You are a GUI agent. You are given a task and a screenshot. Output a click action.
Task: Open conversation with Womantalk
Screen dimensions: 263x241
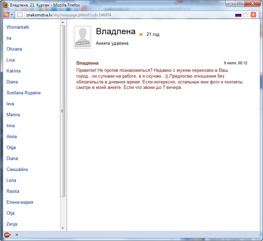[18, 27]
